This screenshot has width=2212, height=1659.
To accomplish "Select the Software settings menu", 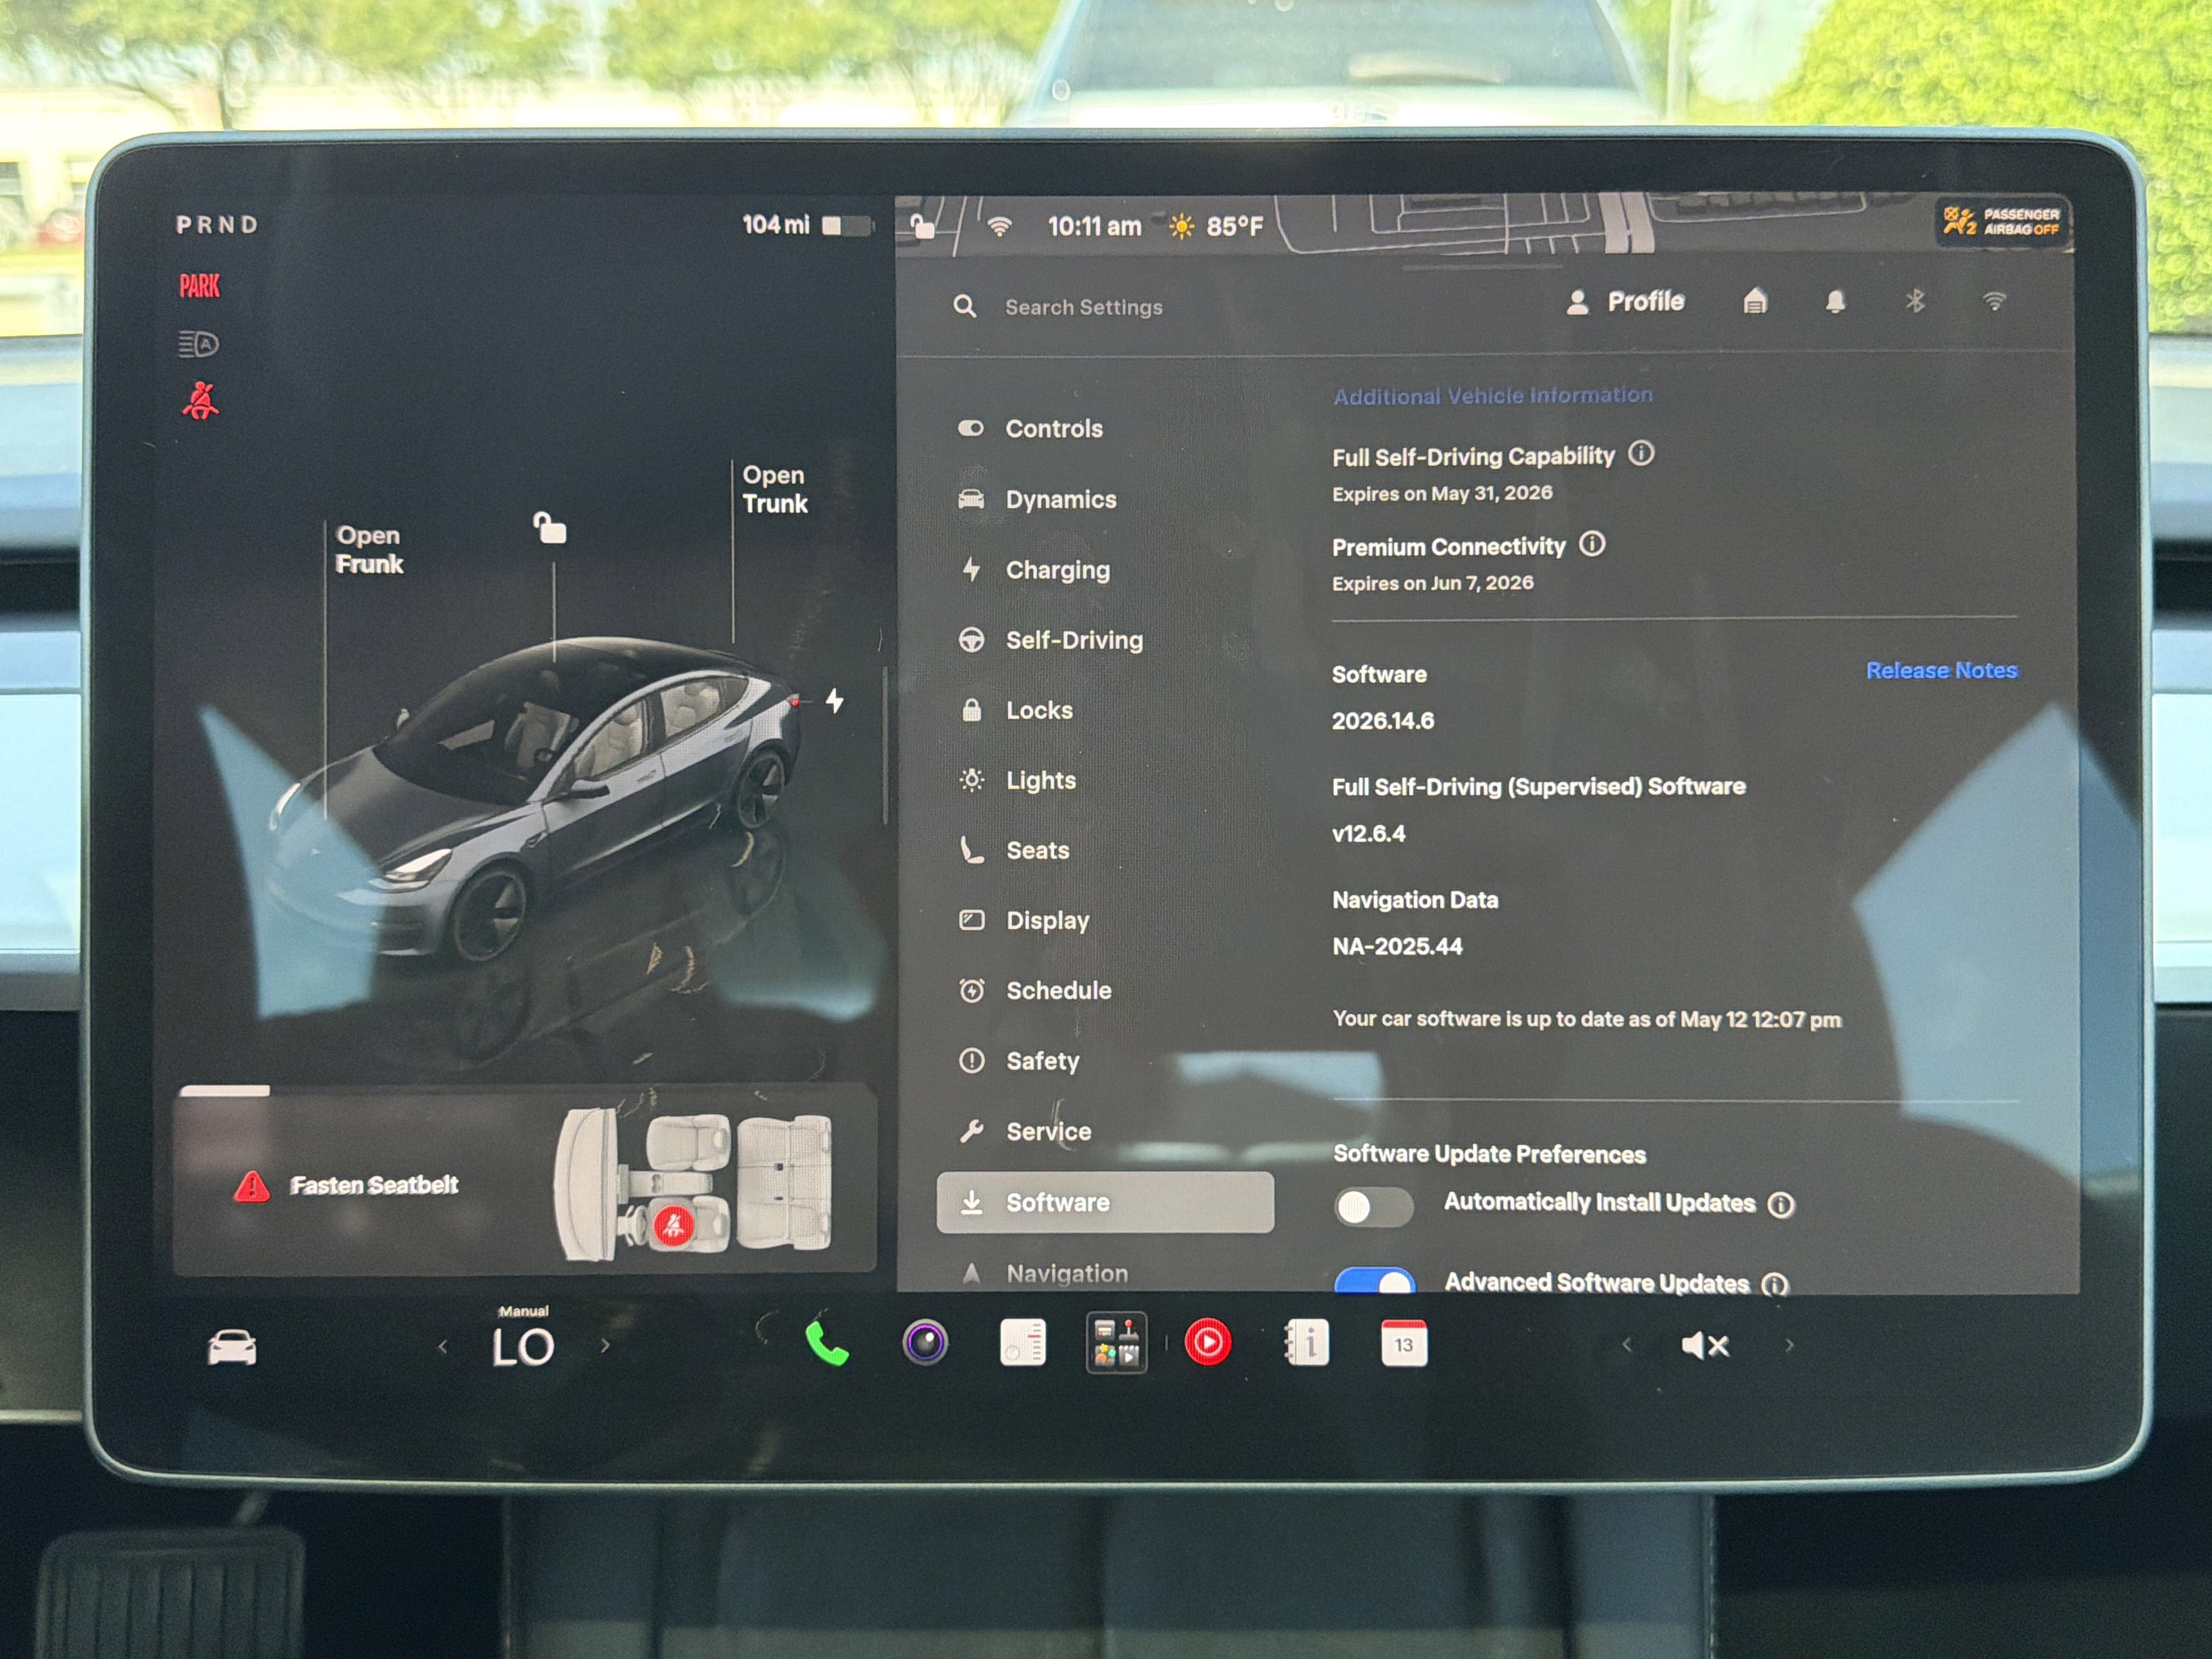I will [x=1105, y=1202].
